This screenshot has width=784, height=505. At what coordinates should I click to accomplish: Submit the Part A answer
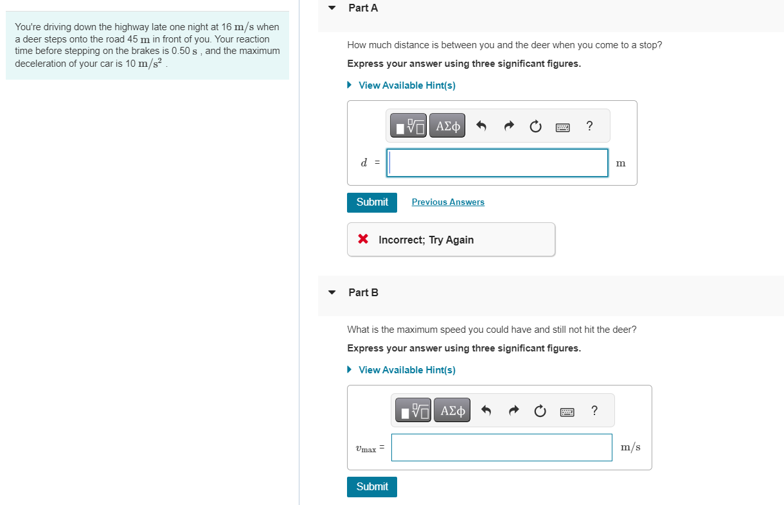[x=372, y=202]
